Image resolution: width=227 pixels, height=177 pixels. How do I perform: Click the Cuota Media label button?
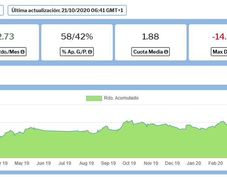coord(151,52)
